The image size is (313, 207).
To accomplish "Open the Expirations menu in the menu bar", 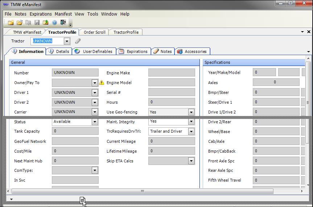I will coord(41,14).
